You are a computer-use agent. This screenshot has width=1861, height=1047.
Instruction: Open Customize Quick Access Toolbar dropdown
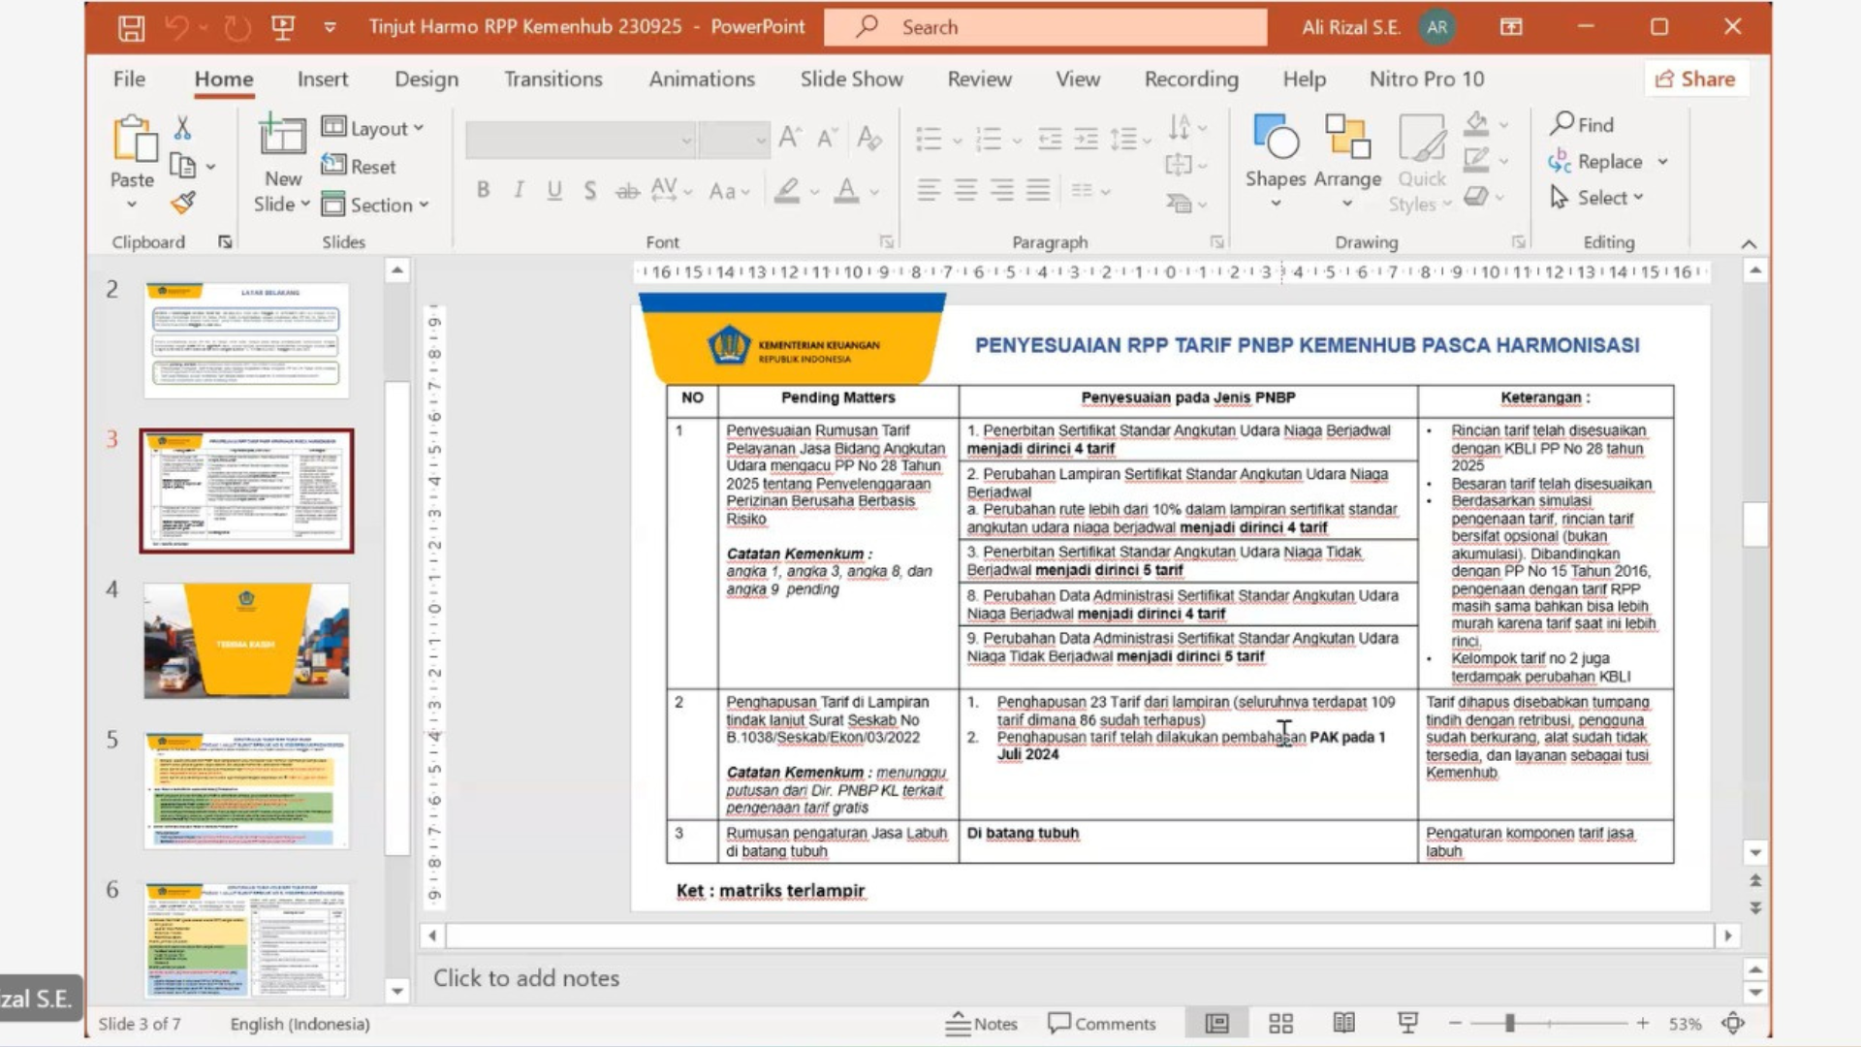[330, 27]
